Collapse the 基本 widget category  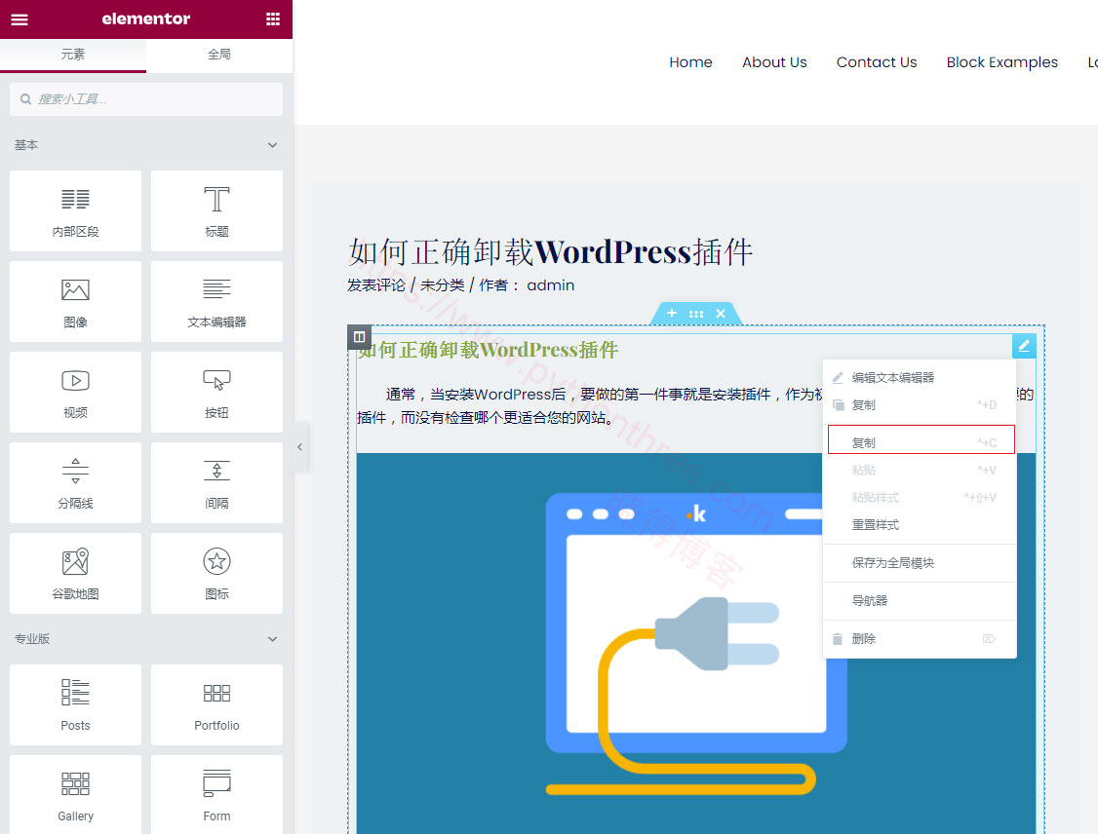(x=272, y=145)
